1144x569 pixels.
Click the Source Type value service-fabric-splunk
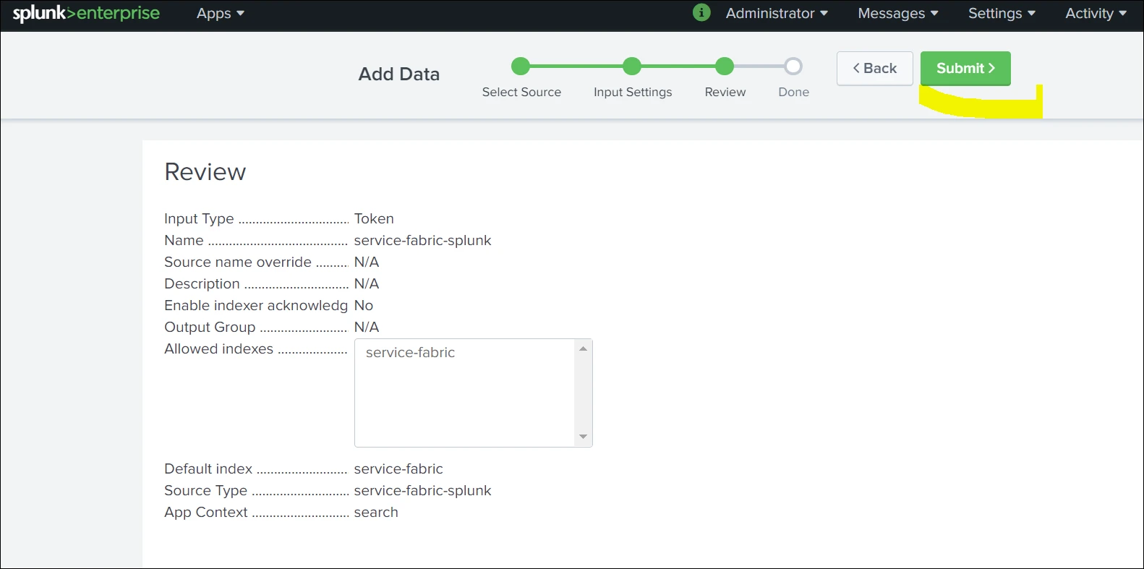pyautogui.click(x=422, y=490)
